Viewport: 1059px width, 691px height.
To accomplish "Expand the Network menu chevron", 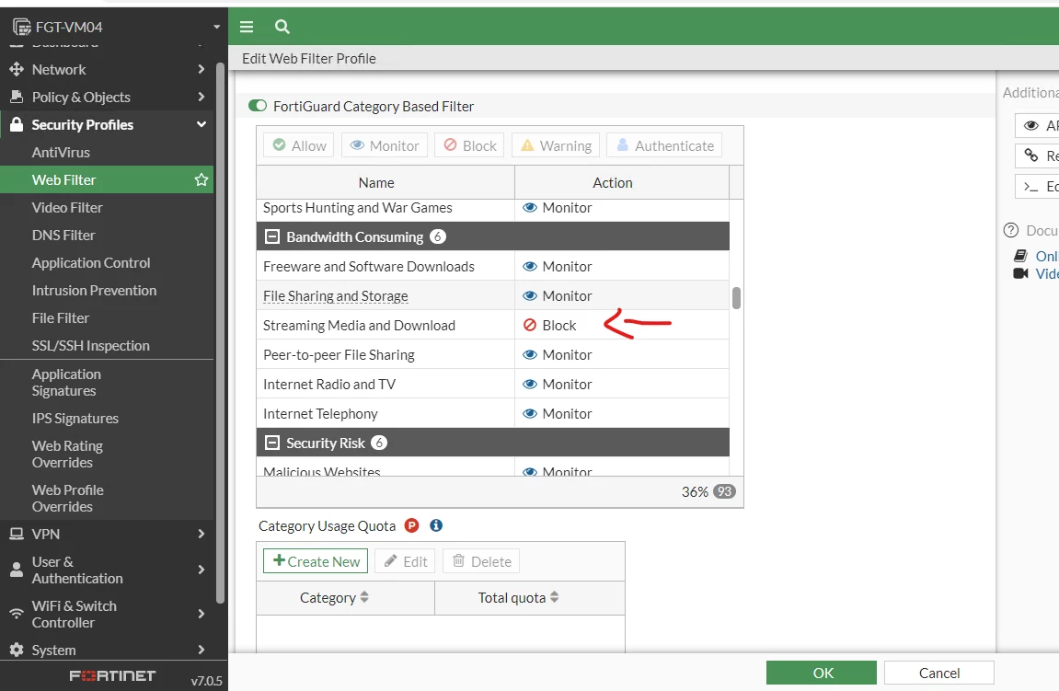I will pos(201,69).
